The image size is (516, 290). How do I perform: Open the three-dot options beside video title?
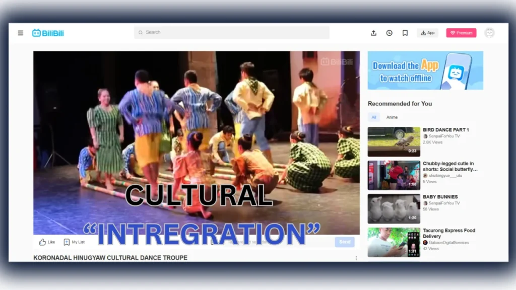[x=356, y=258]
